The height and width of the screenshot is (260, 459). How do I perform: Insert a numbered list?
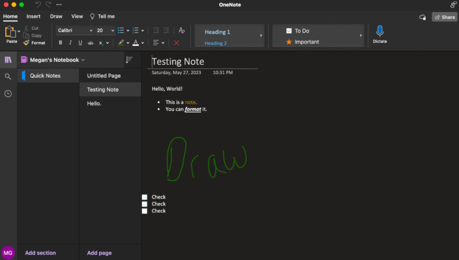[135, 30]
